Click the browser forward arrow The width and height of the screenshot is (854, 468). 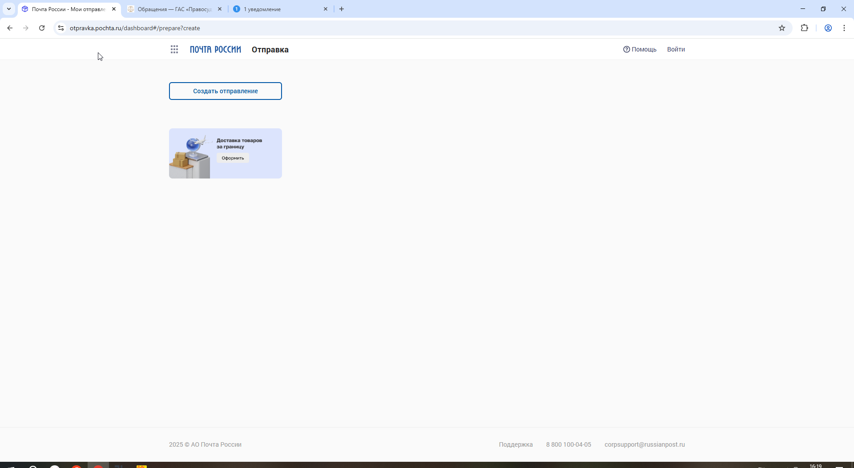pos(26,28)
